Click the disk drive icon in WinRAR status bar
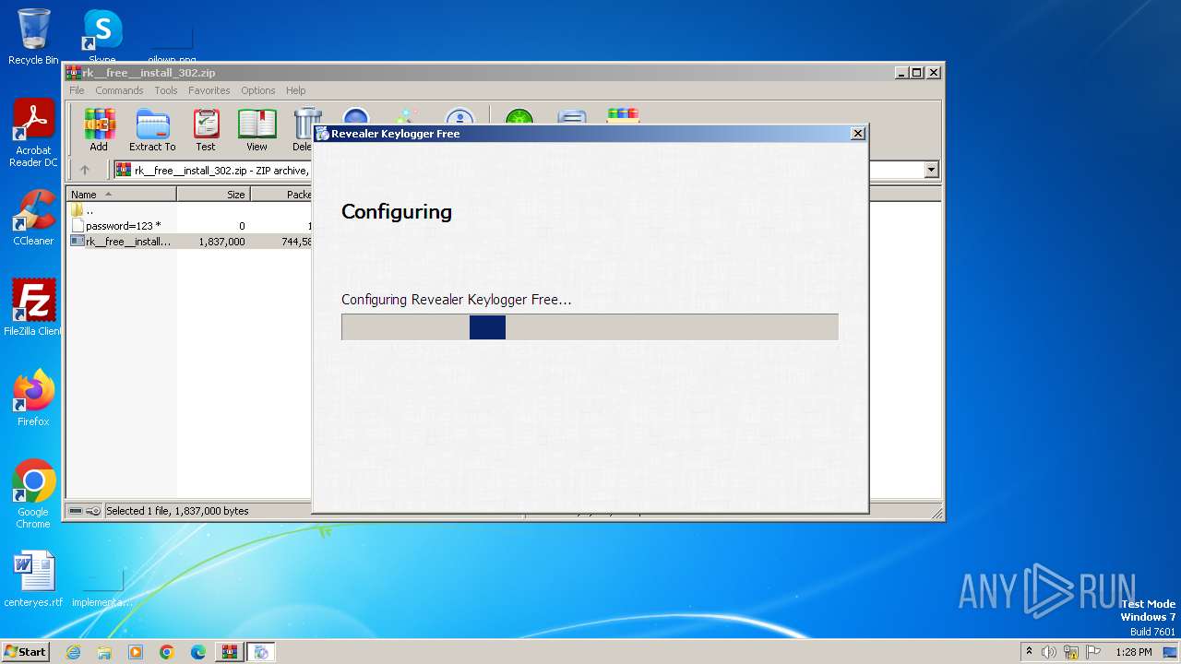 click(x=76, y=511)
